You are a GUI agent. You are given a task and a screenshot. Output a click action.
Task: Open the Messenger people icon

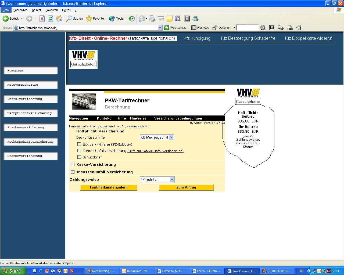click(x=195, y=19)
